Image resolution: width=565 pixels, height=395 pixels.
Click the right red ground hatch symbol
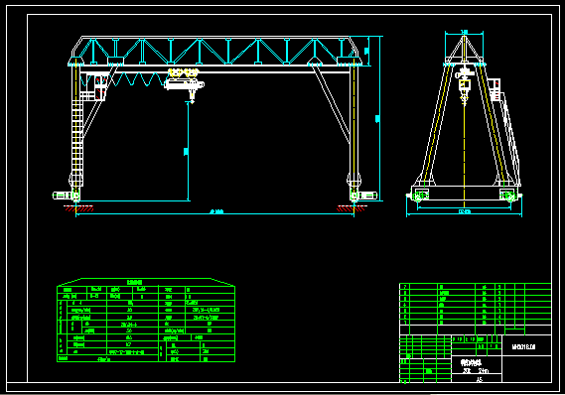pyautogui.click(x=351, y=208)
